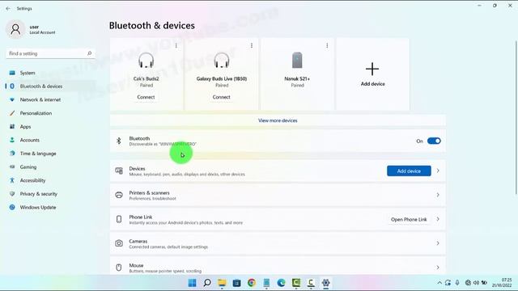
Task: Click the Printers & scanners printer icon
Action: click(119, 195)
